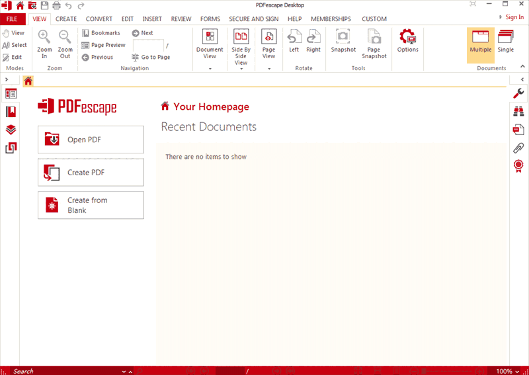This screenshot has height=375, width=529.
Task: Click the page number input field
Action: [148, 46]
